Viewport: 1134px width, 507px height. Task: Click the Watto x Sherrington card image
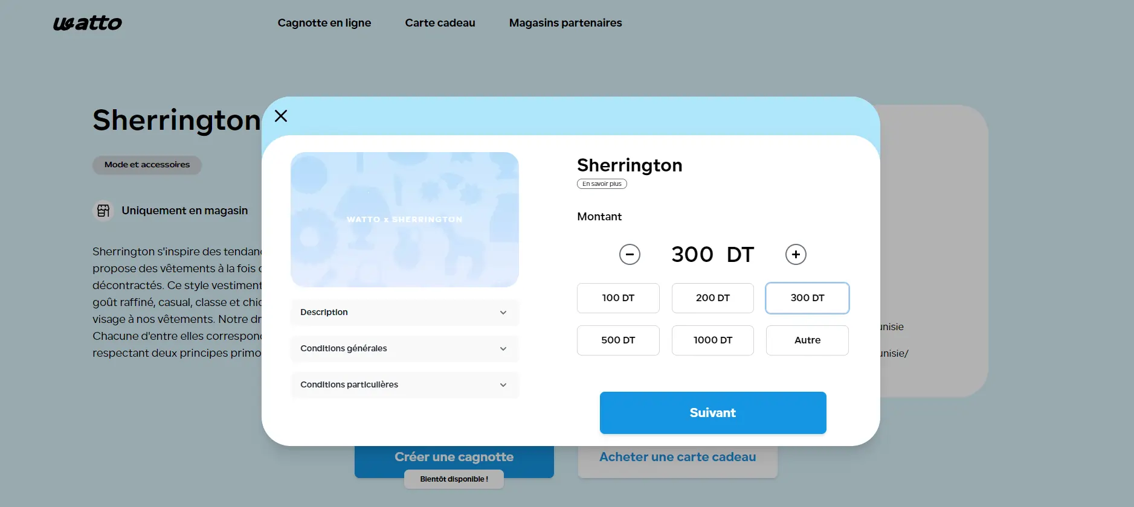[x=405, y=220]
